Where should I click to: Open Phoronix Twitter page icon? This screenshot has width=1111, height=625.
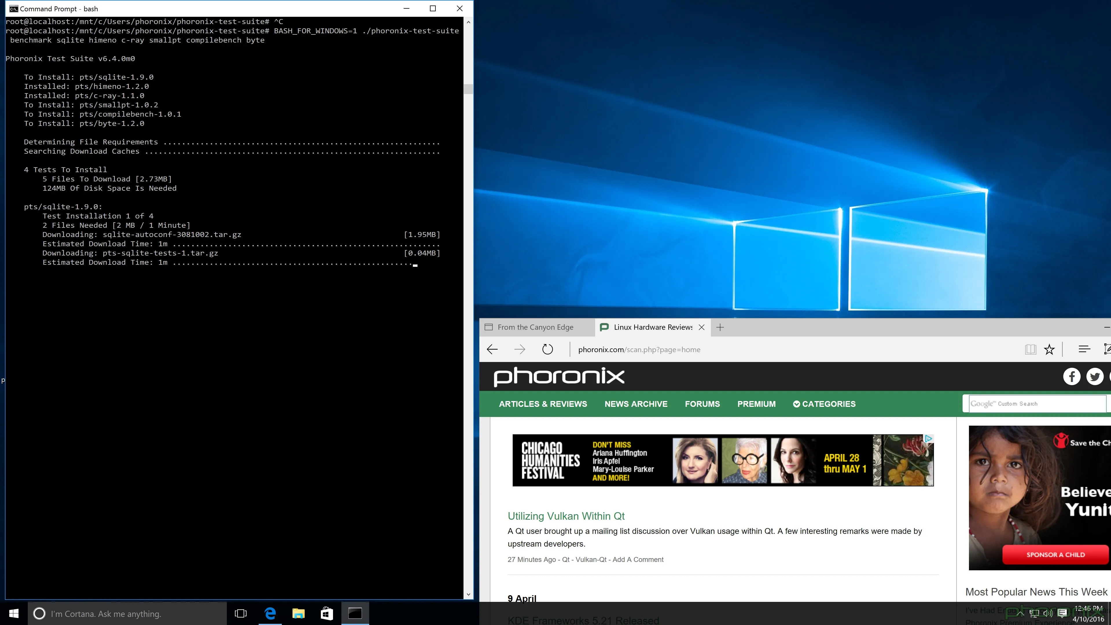tap(1095, 376)
